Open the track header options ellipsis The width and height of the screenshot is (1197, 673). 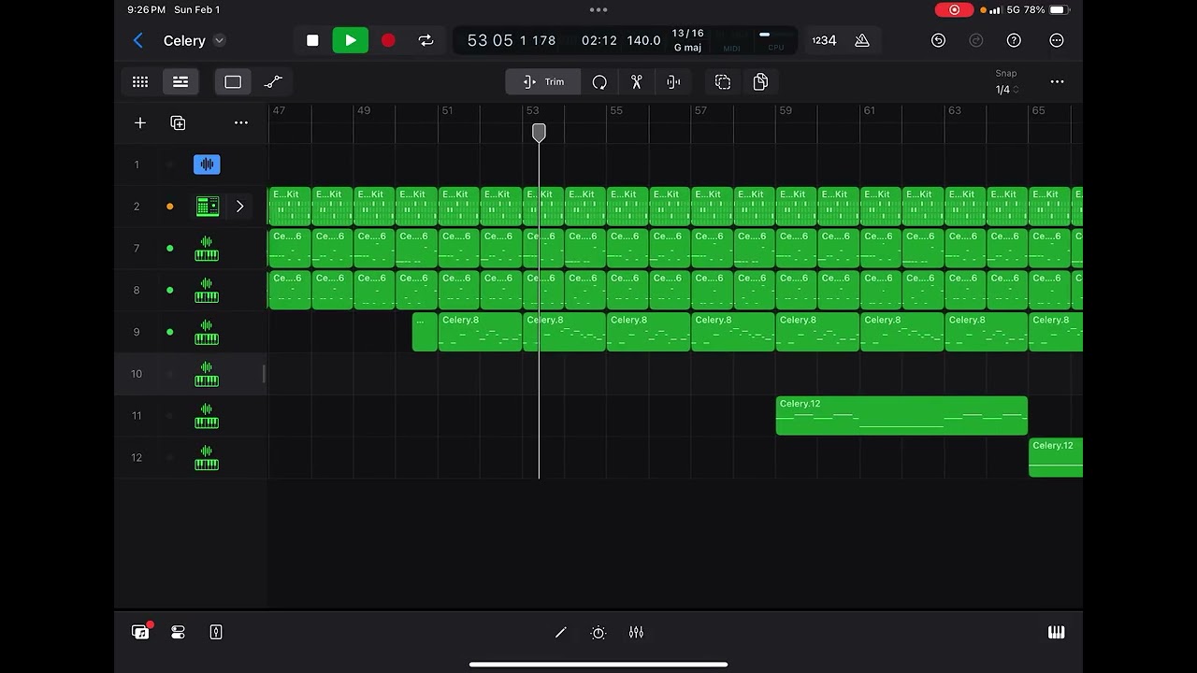pyautogui.click(x=241, y=122)
